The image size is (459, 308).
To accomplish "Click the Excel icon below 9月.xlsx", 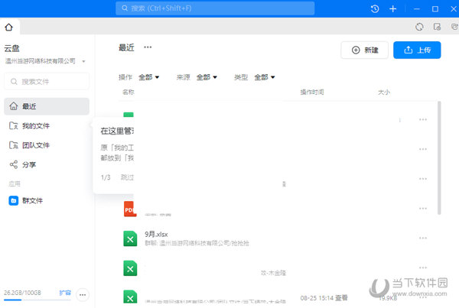I will (x=130, y=268).
